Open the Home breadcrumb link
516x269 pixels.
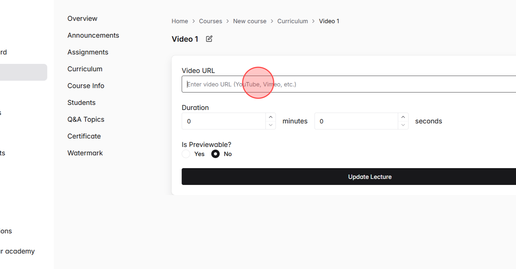180,21
